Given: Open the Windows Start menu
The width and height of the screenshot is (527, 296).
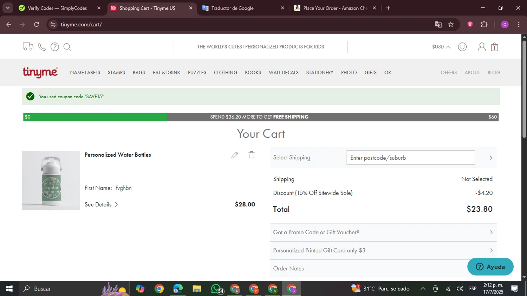Looking at the screenshot, I should click(x=9, y=289).
